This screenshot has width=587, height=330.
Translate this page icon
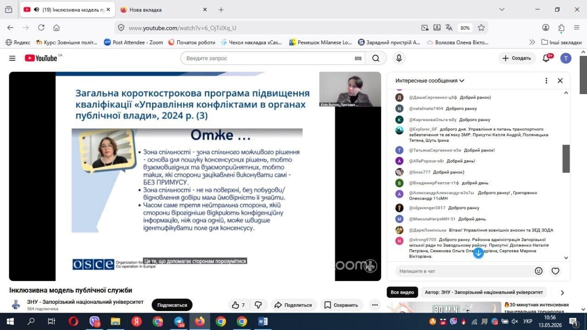coord(449,28)
